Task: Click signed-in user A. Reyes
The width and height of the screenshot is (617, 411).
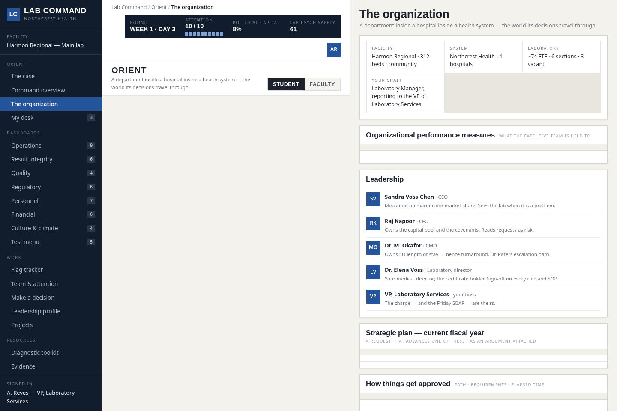Action: tap(41, 397)
